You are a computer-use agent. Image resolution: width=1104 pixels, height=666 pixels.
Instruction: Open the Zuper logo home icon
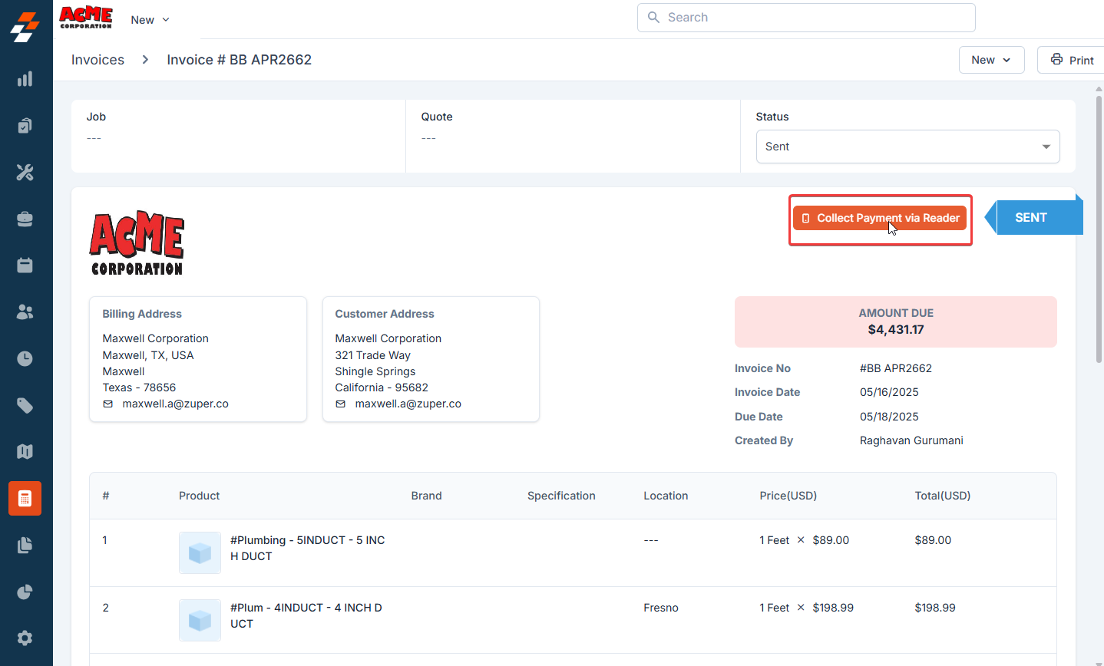pyautogui.click(x=25, y=26)
